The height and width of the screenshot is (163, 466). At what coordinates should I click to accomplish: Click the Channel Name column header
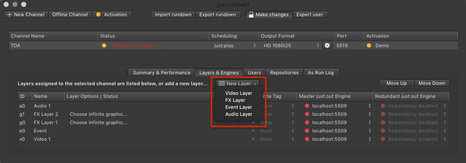click(54, 36)
